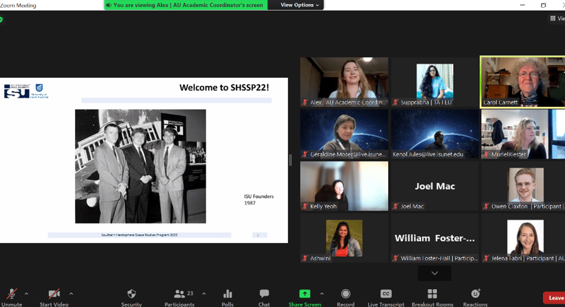Open the Polls icon
Viewport: 565px width, 307px height.
(x=228, y=294)
